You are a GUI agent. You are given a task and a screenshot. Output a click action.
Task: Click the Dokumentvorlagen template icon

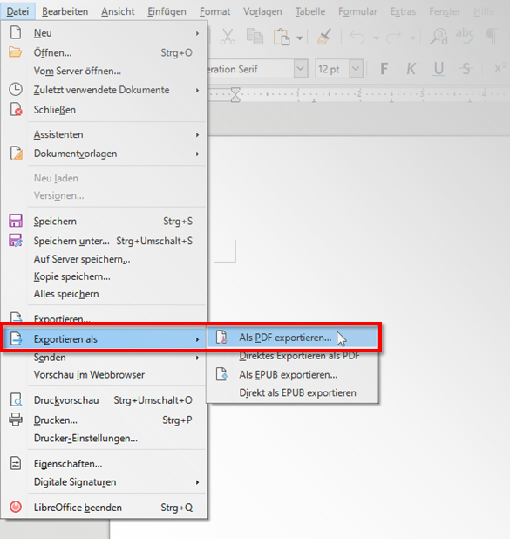click(x=17, y=153)
